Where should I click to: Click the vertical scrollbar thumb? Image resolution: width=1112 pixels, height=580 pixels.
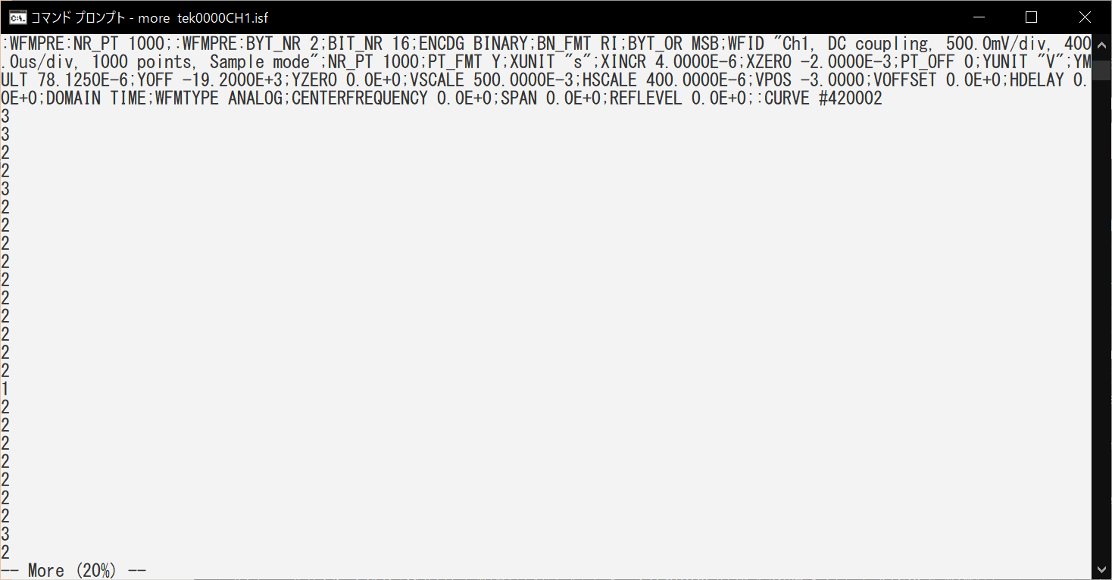coord(1101,70)
